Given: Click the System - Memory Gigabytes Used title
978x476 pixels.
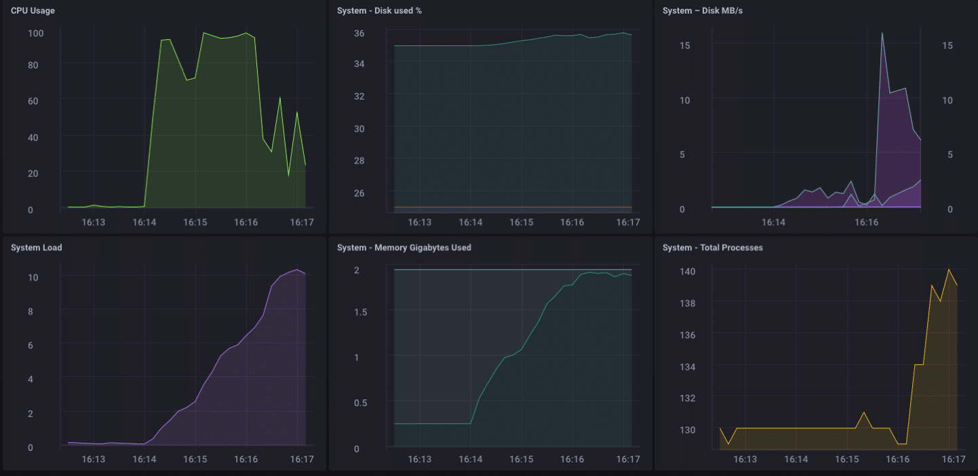Looking at the screenshot, I should [404, 247].
